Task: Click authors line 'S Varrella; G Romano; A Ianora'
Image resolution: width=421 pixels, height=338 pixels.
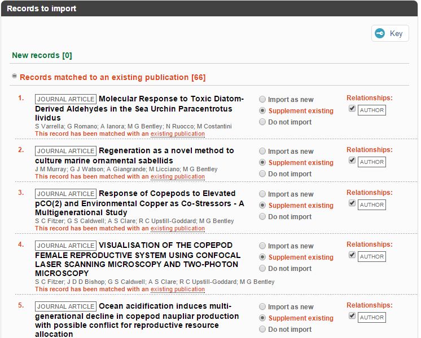Action: click(x=133, y=127)
